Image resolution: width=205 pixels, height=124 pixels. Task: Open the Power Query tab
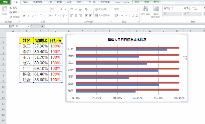click(122, 2)
